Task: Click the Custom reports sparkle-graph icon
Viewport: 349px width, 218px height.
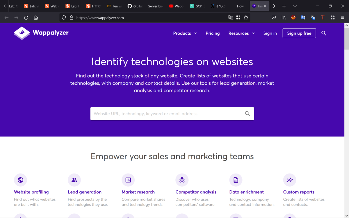Action: (x=290, y=180)
